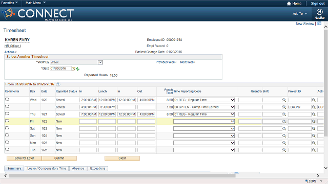328x184 pixels.
Task: Look up Project ID for Sat 1/23 row
Action: click(314, 128)
